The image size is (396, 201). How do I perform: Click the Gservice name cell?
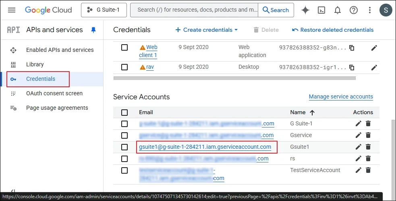point(301,135)
